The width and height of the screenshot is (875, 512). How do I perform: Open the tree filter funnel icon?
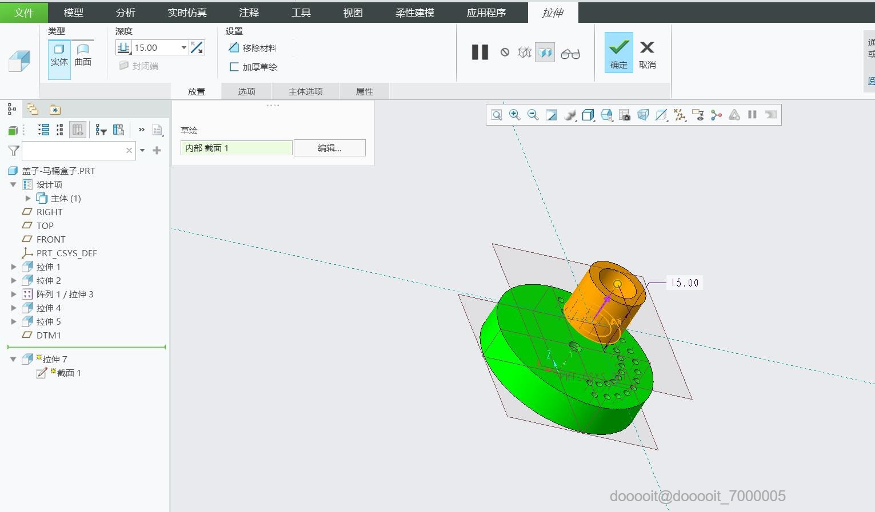tap(14, 151)
